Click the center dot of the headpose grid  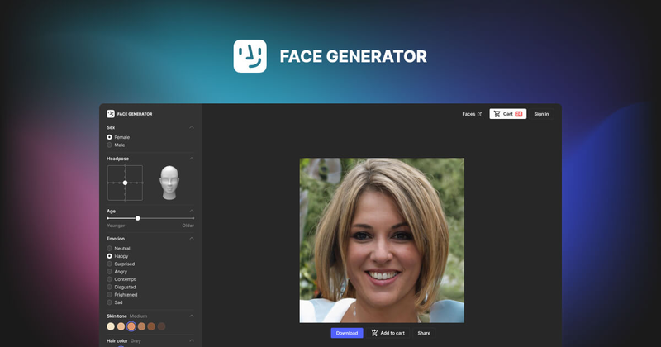point(125,183)
